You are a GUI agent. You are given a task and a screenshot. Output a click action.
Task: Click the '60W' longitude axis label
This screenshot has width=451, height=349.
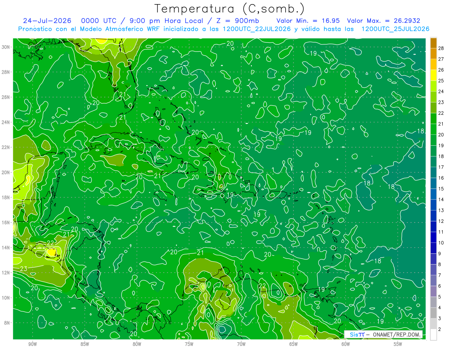[346, 344]
